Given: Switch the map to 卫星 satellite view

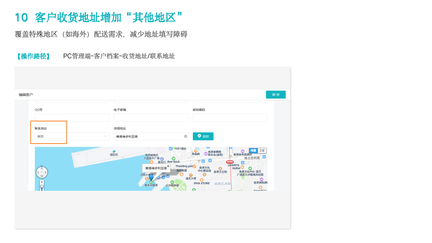Looking at the screenshot, I should (262, 151).
